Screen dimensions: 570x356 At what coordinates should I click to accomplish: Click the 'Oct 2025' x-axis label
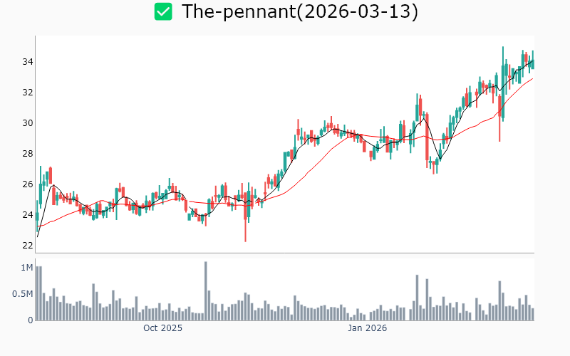(162, 328)
